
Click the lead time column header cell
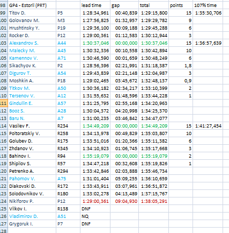pos(95,5)
